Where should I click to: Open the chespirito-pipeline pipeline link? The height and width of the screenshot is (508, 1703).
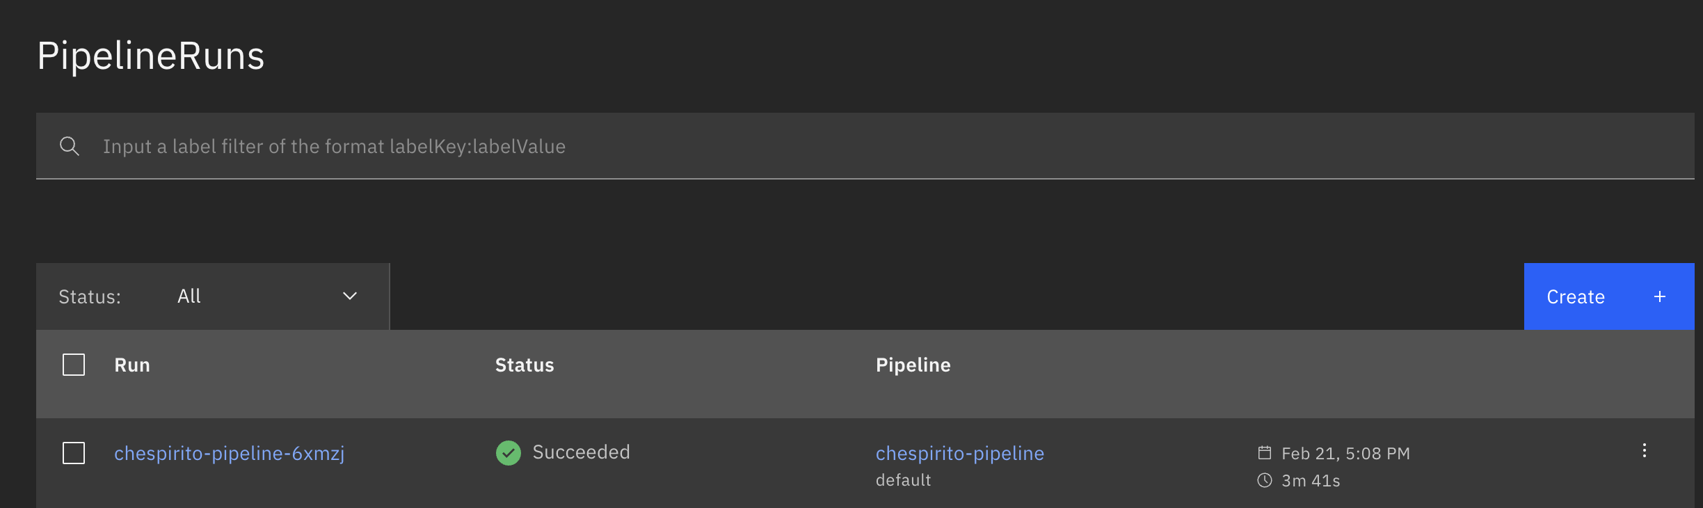[960, 454]
